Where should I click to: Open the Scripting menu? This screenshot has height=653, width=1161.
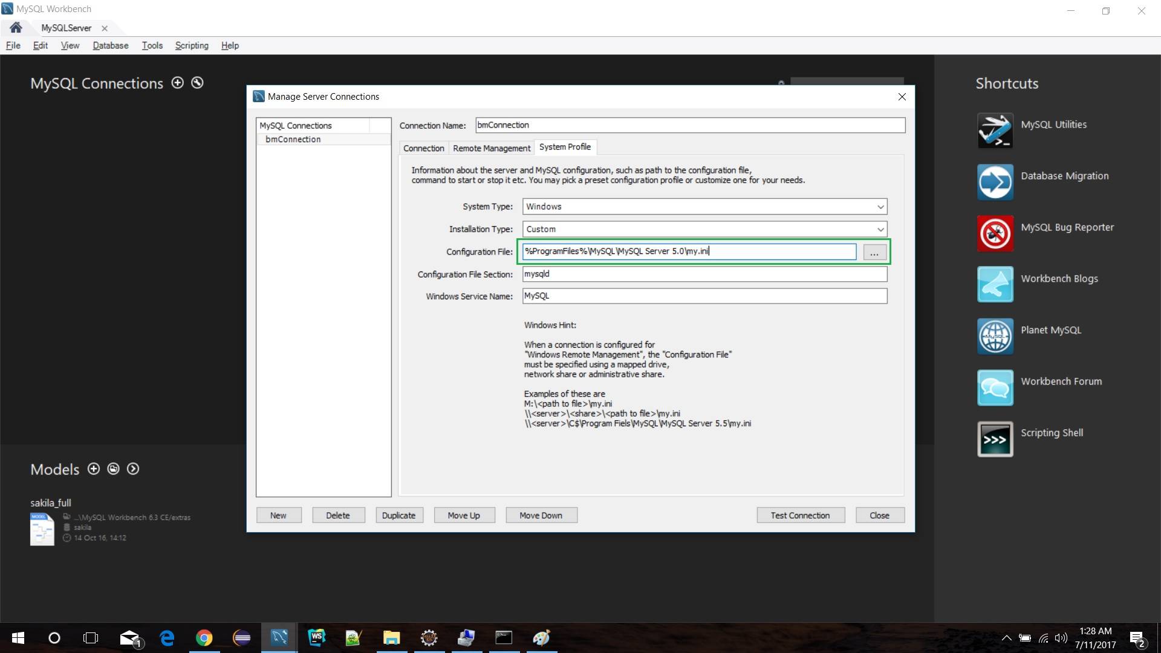(x=192, y=45)
